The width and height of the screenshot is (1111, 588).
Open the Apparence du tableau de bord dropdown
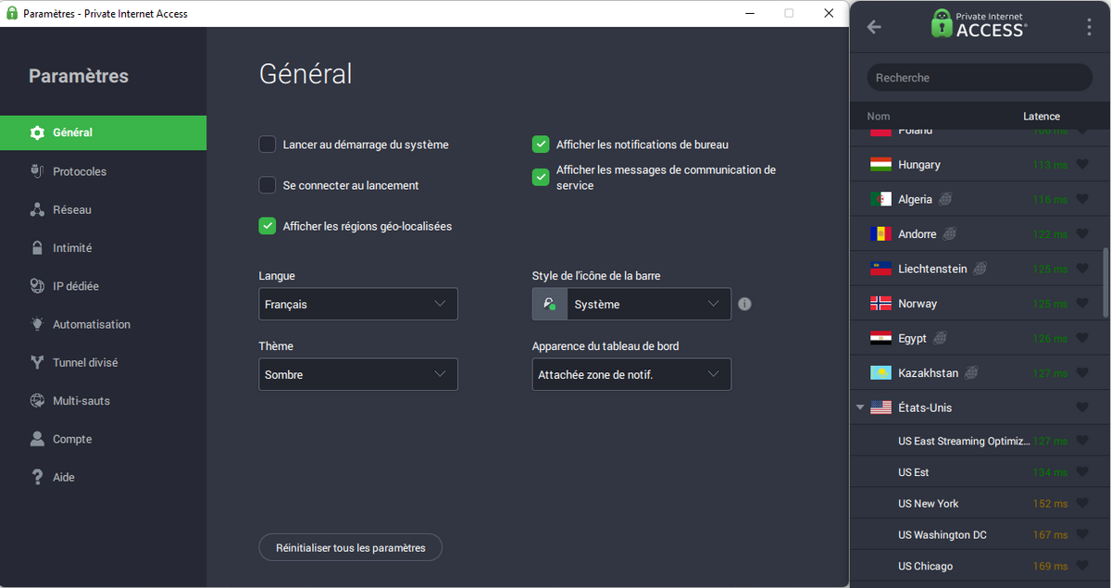tap(631, 374)
